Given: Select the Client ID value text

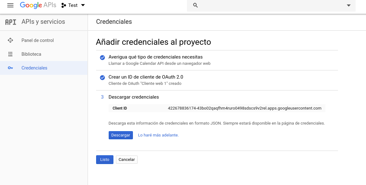Looking at the screenshot, I should pos(245,108).
